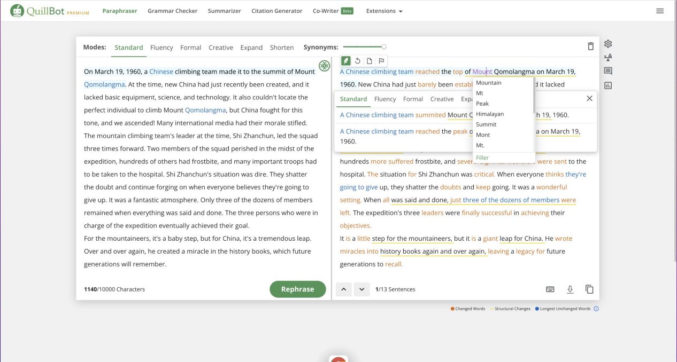Select Formal tab in suggestions popup
The height and width of the screenshot is (362, 677).
[x=413, y=99]
